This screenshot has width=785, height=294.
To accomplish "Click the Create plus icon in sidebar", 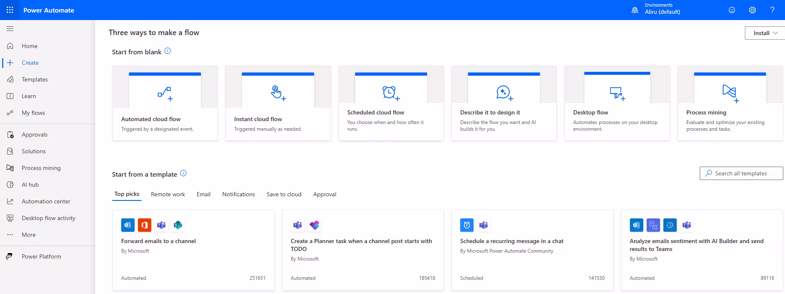I will click(10, 63).
